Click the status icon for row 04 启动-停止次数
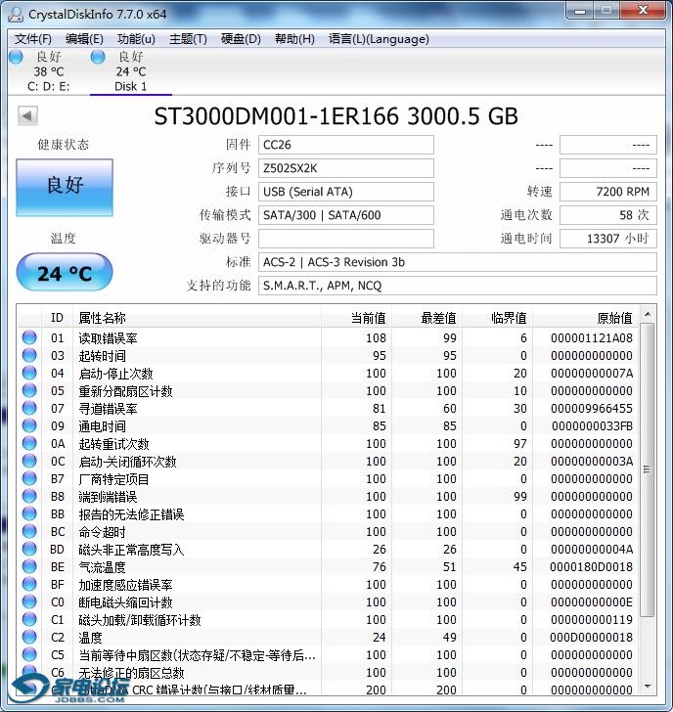 click(x=29, y=373)
